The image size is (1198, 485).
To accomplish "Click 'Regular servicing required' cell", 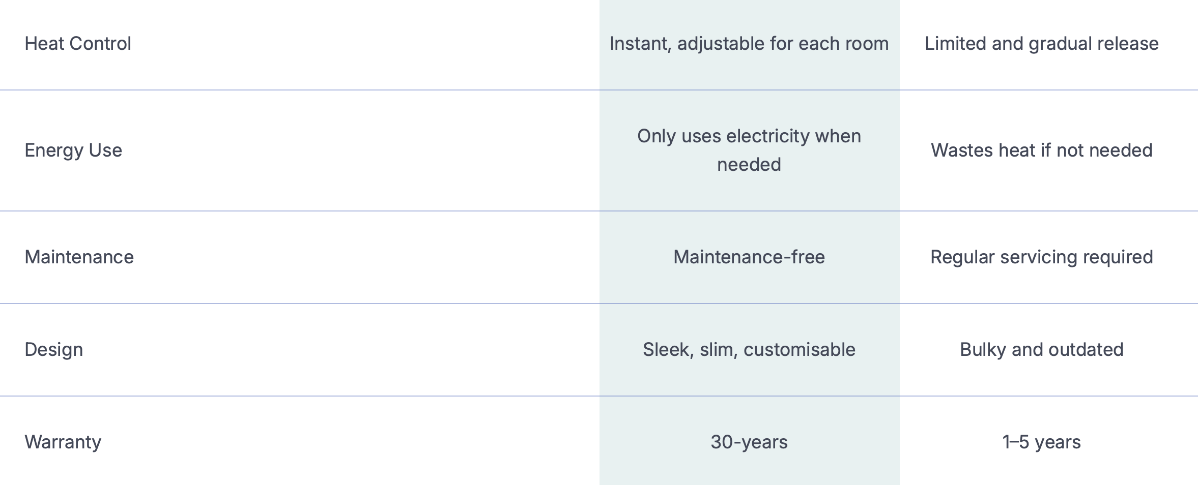I will 1041,257.
